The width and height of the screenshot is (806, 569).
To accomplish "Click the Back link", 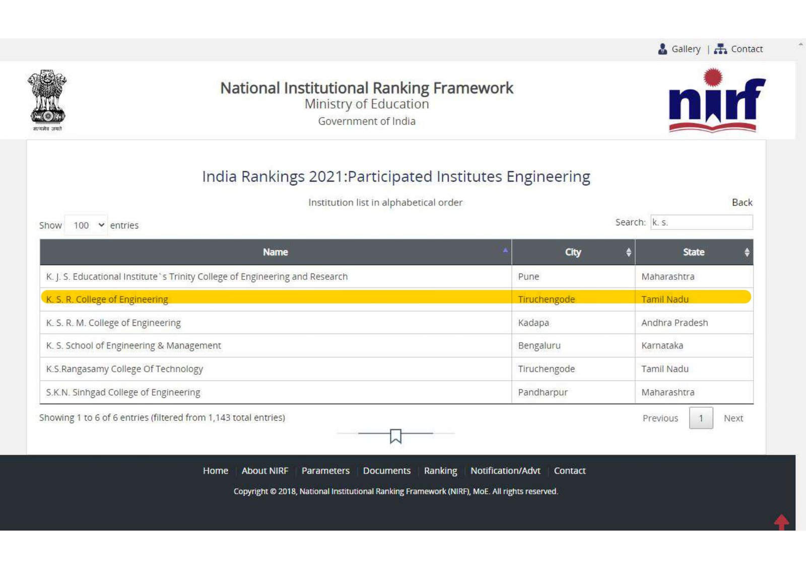I will point(742,202).
